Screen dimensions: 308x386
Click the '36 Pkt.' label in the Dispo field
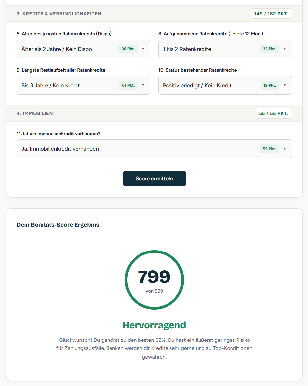pos(128,49)
